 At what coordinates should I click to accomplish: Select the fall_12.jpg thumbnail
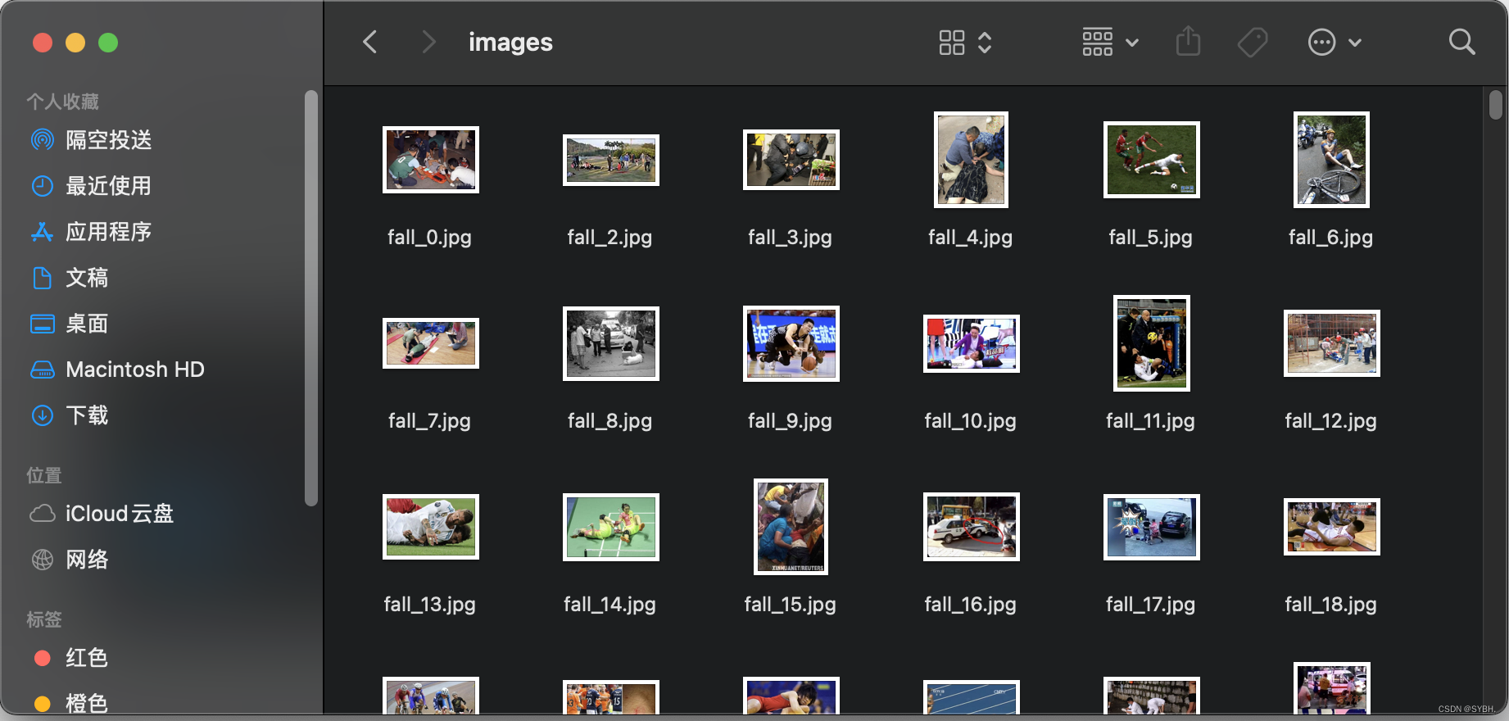click(x=1332, y=343)
